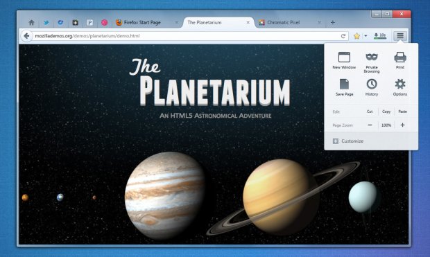This screenshot has width=430, height=257.
Task: Click the URL address bar field
Action: [x=186, y=36]
